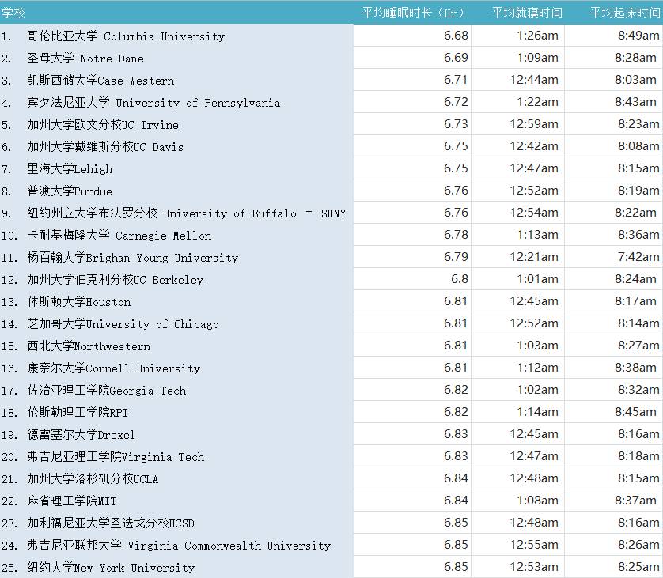Click wake time 8:14am in Chicago row

pyautogui.click(x=638, y=323)
